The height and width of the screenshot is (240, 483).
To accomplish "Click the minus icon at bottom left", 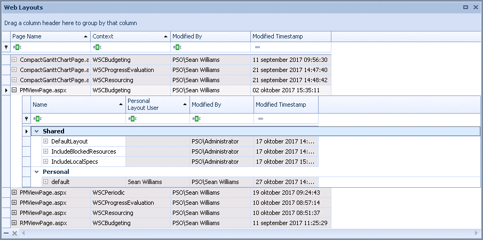I will point(6,234).
